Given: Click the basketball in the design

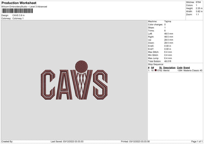Looking at the screenshot, I should pyautogui.click(x=82, y=67).
